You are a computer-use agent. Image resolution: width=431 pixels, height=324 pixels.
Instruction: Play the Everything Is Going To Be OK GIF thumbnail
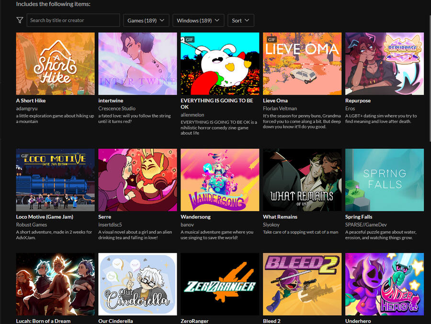pos(220,64)
